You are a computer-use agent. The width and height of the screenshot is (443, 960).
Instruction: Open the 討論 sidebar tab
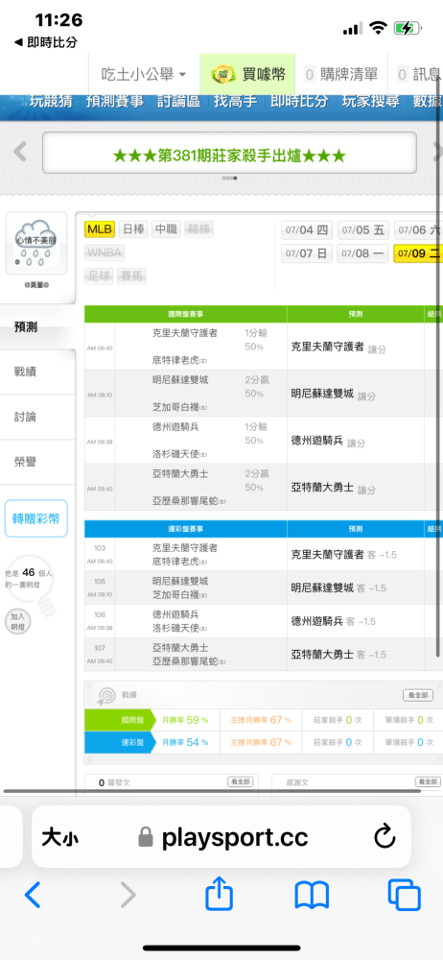pyautogui.click(x=38, y=417)
